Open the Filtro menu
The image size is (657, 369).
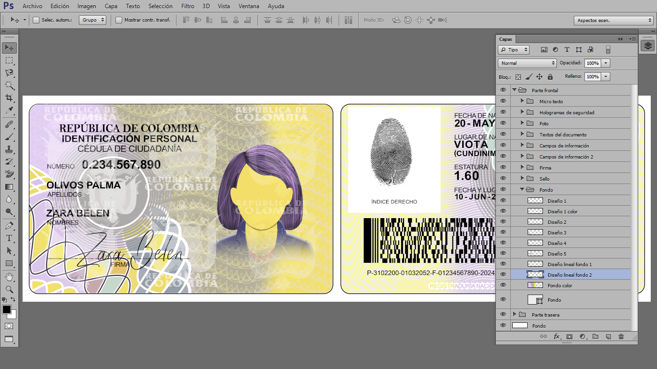point(188,6)
